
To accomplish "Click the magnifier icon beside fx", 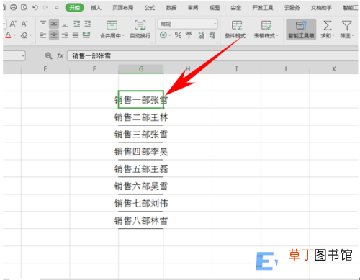I will [x=48, y=55].
